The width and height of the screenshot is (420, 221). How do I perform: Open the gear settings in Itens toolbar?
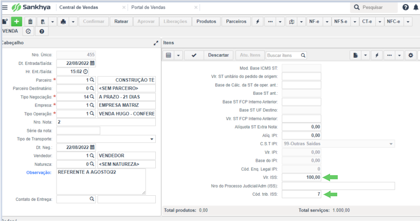coord(411,55)
